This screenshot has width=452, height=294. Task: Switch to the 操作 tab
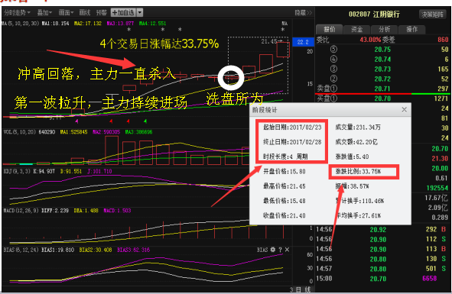411,29
